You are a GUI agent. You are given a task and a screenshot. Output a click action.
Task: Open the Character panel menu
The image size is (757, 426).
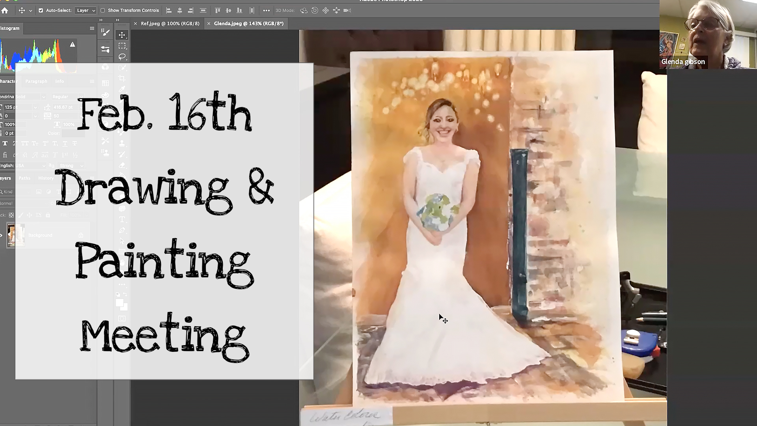(92, 82)
